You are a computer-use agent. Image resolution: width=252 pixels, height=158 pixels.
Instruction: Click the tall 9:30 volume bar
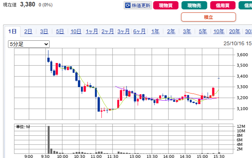click(48, 139)
